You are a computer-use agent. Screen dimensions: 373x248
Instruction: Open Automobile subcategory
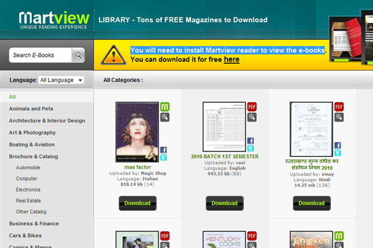(28, 167)
